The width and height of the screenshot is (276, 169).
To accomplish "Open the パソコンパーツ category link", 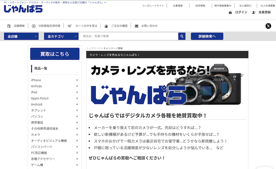I will click(42, 147).
